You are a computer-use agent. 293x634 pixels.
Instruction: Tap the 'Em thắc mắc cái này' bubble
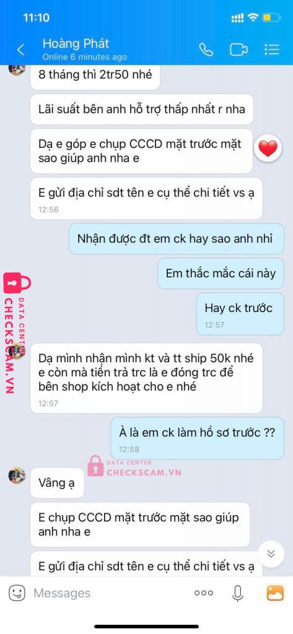point(221,273)
